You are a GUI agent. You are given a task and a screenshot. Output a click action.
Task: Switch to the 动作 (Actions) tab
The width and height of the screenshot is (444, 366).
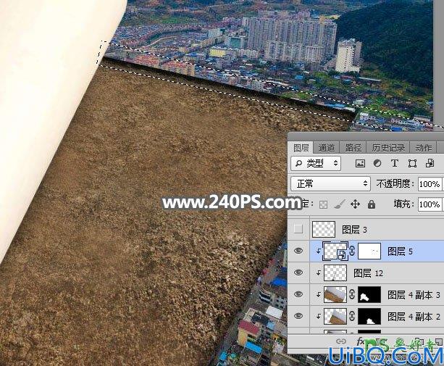(423, 148)
